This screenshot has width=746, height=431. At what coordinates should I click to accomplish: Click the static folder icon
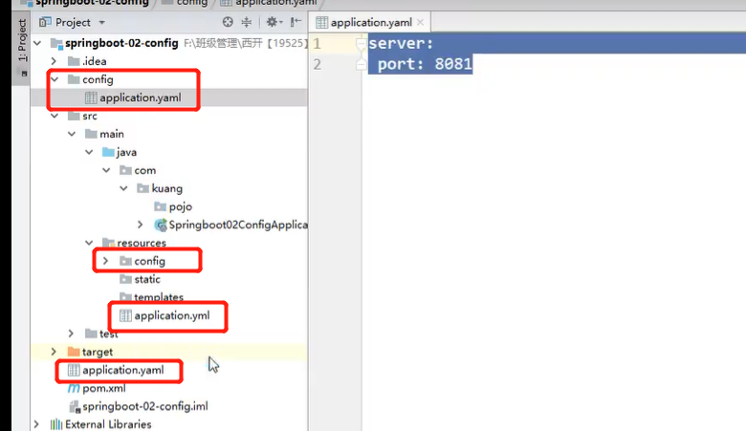(x=125, y=279)
